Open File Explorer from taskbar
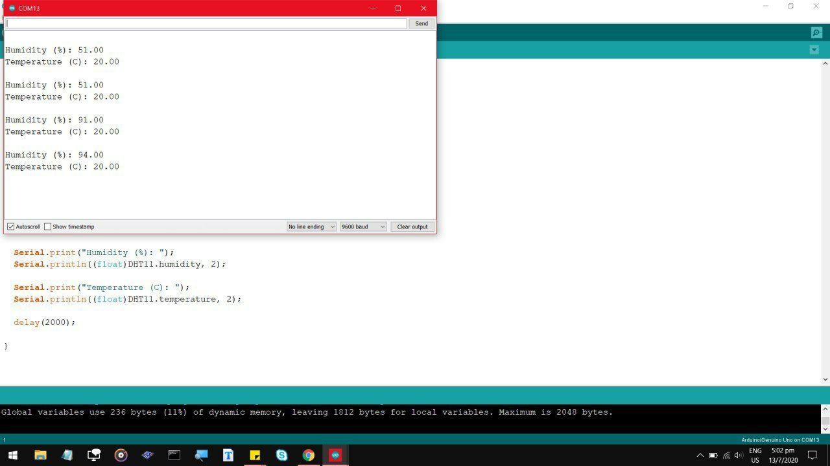Screen dimensions: 830x466 pos(40,455)
